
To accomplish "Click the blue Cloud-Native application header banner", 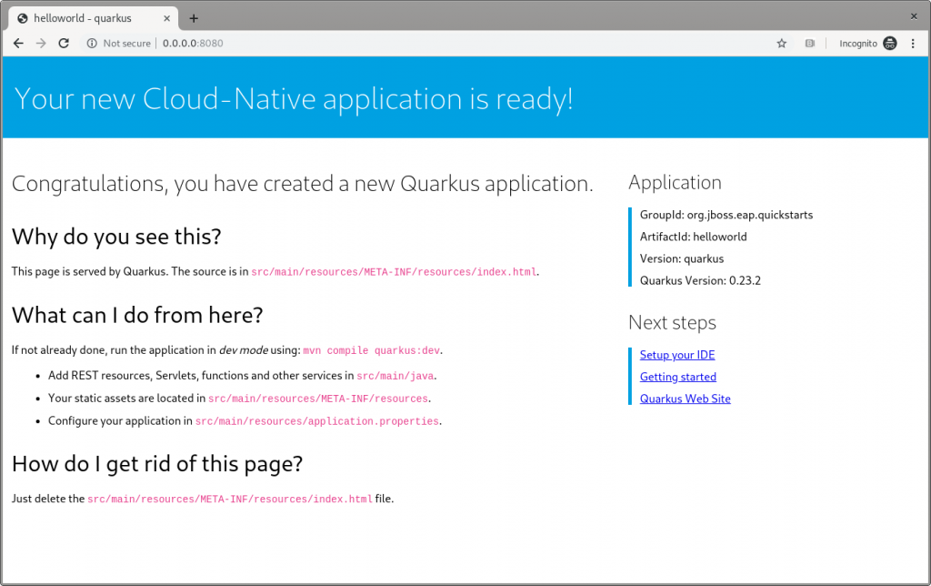I will tap(465, 98).
